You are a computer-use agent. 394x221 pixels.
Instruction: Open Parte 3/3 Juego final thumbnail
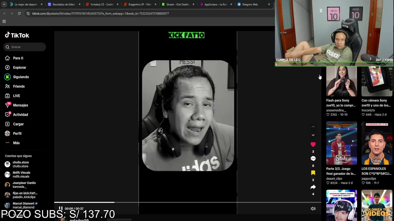point(342,143)
